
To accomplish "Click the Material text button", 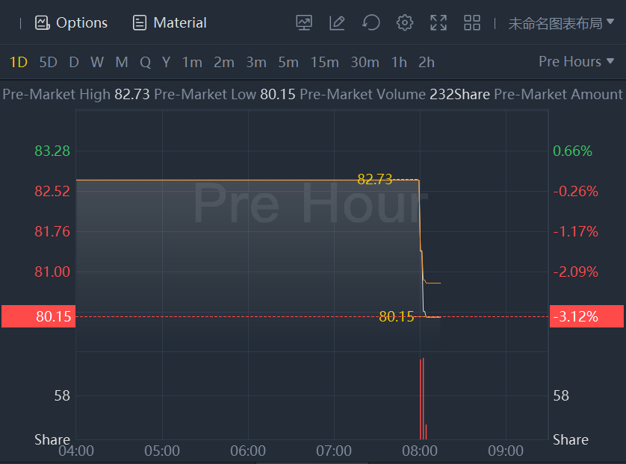I will pyautogui.click(x=180, y=23).
